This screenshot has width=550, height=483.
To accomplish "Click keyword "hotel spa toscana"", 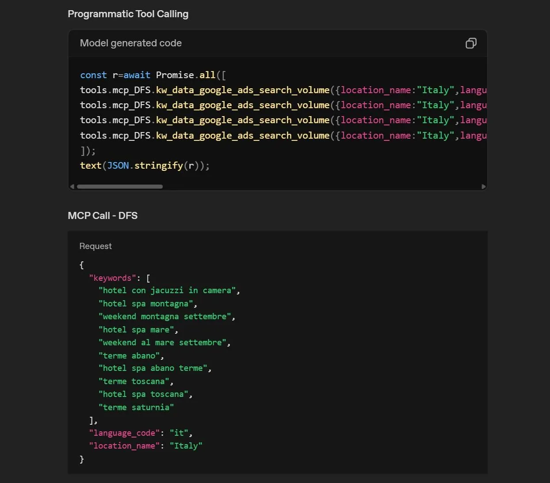I will click(143, 394).
